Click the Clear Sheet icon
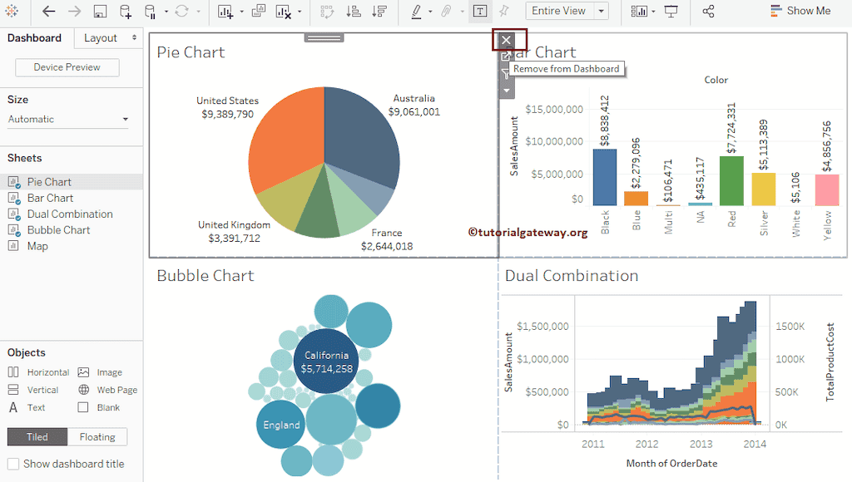 (283, 11)
